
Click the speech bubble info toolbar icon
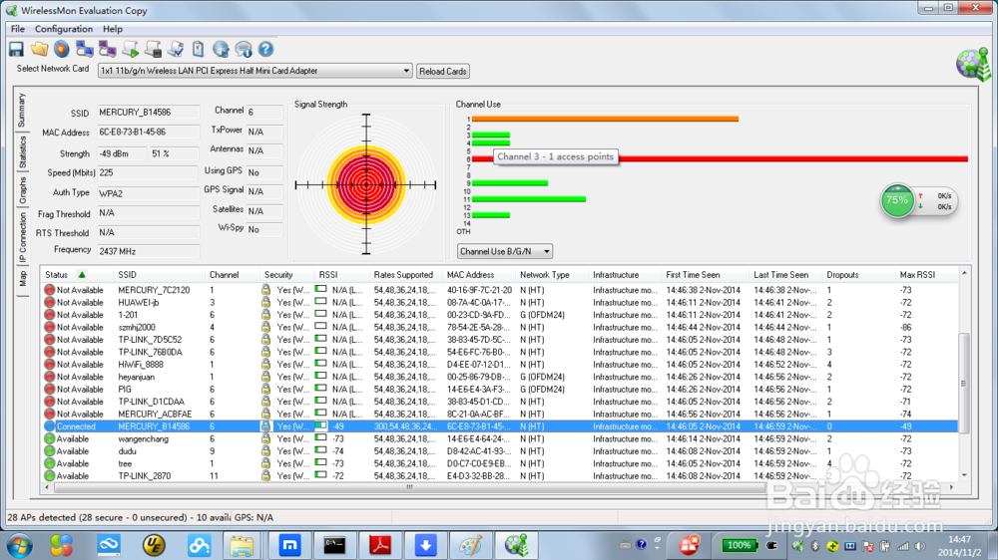[x=244, y=49]
